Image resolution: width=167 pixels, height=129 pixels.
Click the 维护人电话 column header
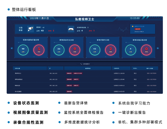tap(150, 68)
